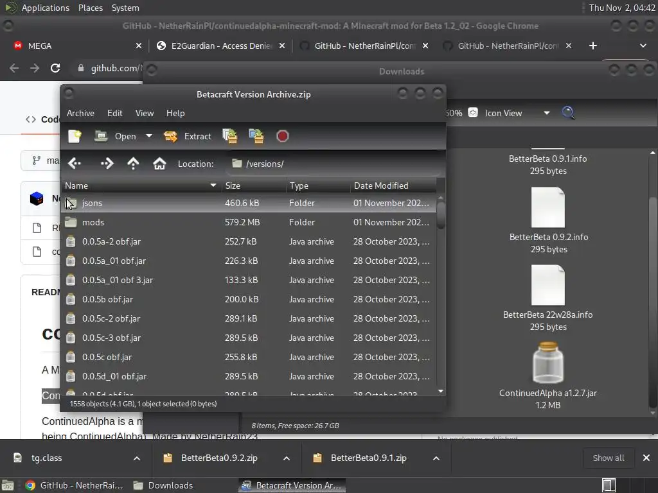Reload the page in Chrome
The width and height of the screenshot is (658, 493).
point(55,68)
